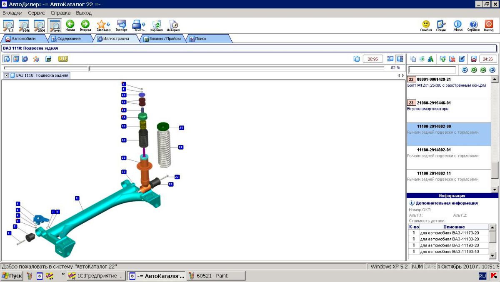Viewport: 500px width, 282px height.
Task: Click the Экспорт export icon
Action: [x=122, y=25]
